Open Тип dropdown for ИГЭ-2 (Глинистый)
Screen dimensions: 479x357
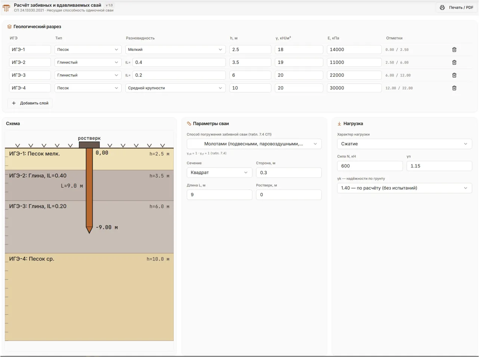coord(88,62)
